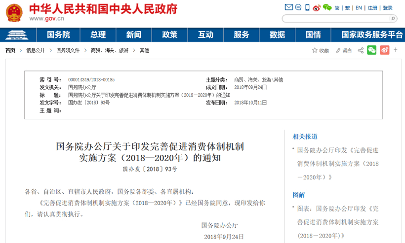Open the WeChat icon in top header
The image size is (405, 243).
pos(327,7)
